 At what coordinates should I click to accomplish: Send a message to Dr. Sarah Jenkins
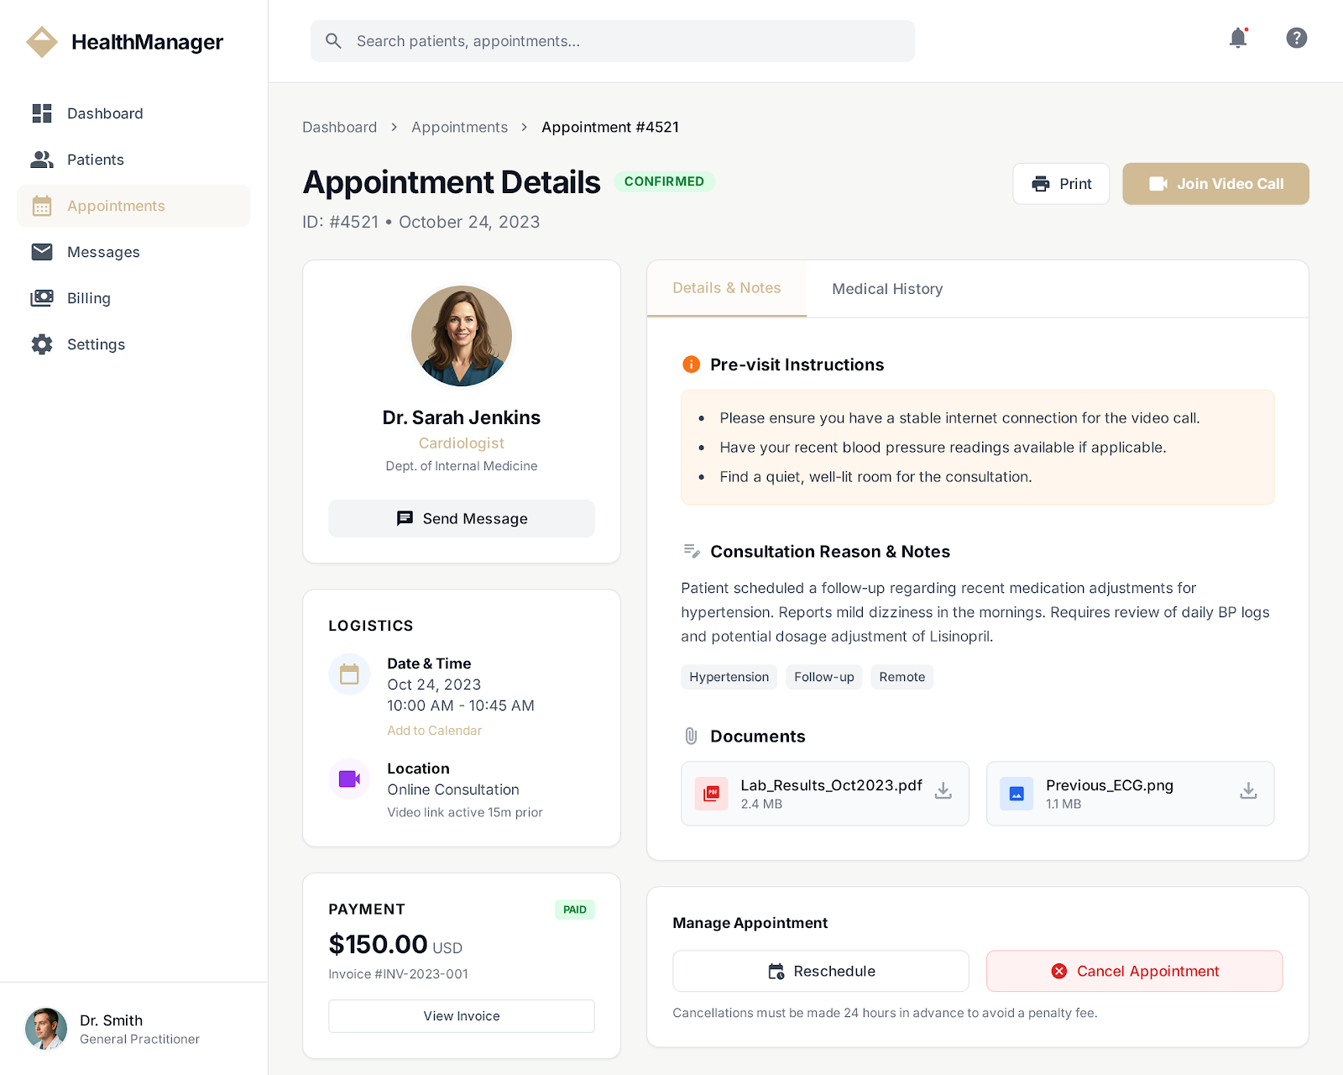(461, 518)
